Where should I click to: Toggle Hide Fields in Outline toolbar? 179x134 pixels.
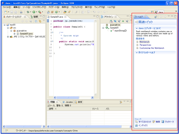115,21
